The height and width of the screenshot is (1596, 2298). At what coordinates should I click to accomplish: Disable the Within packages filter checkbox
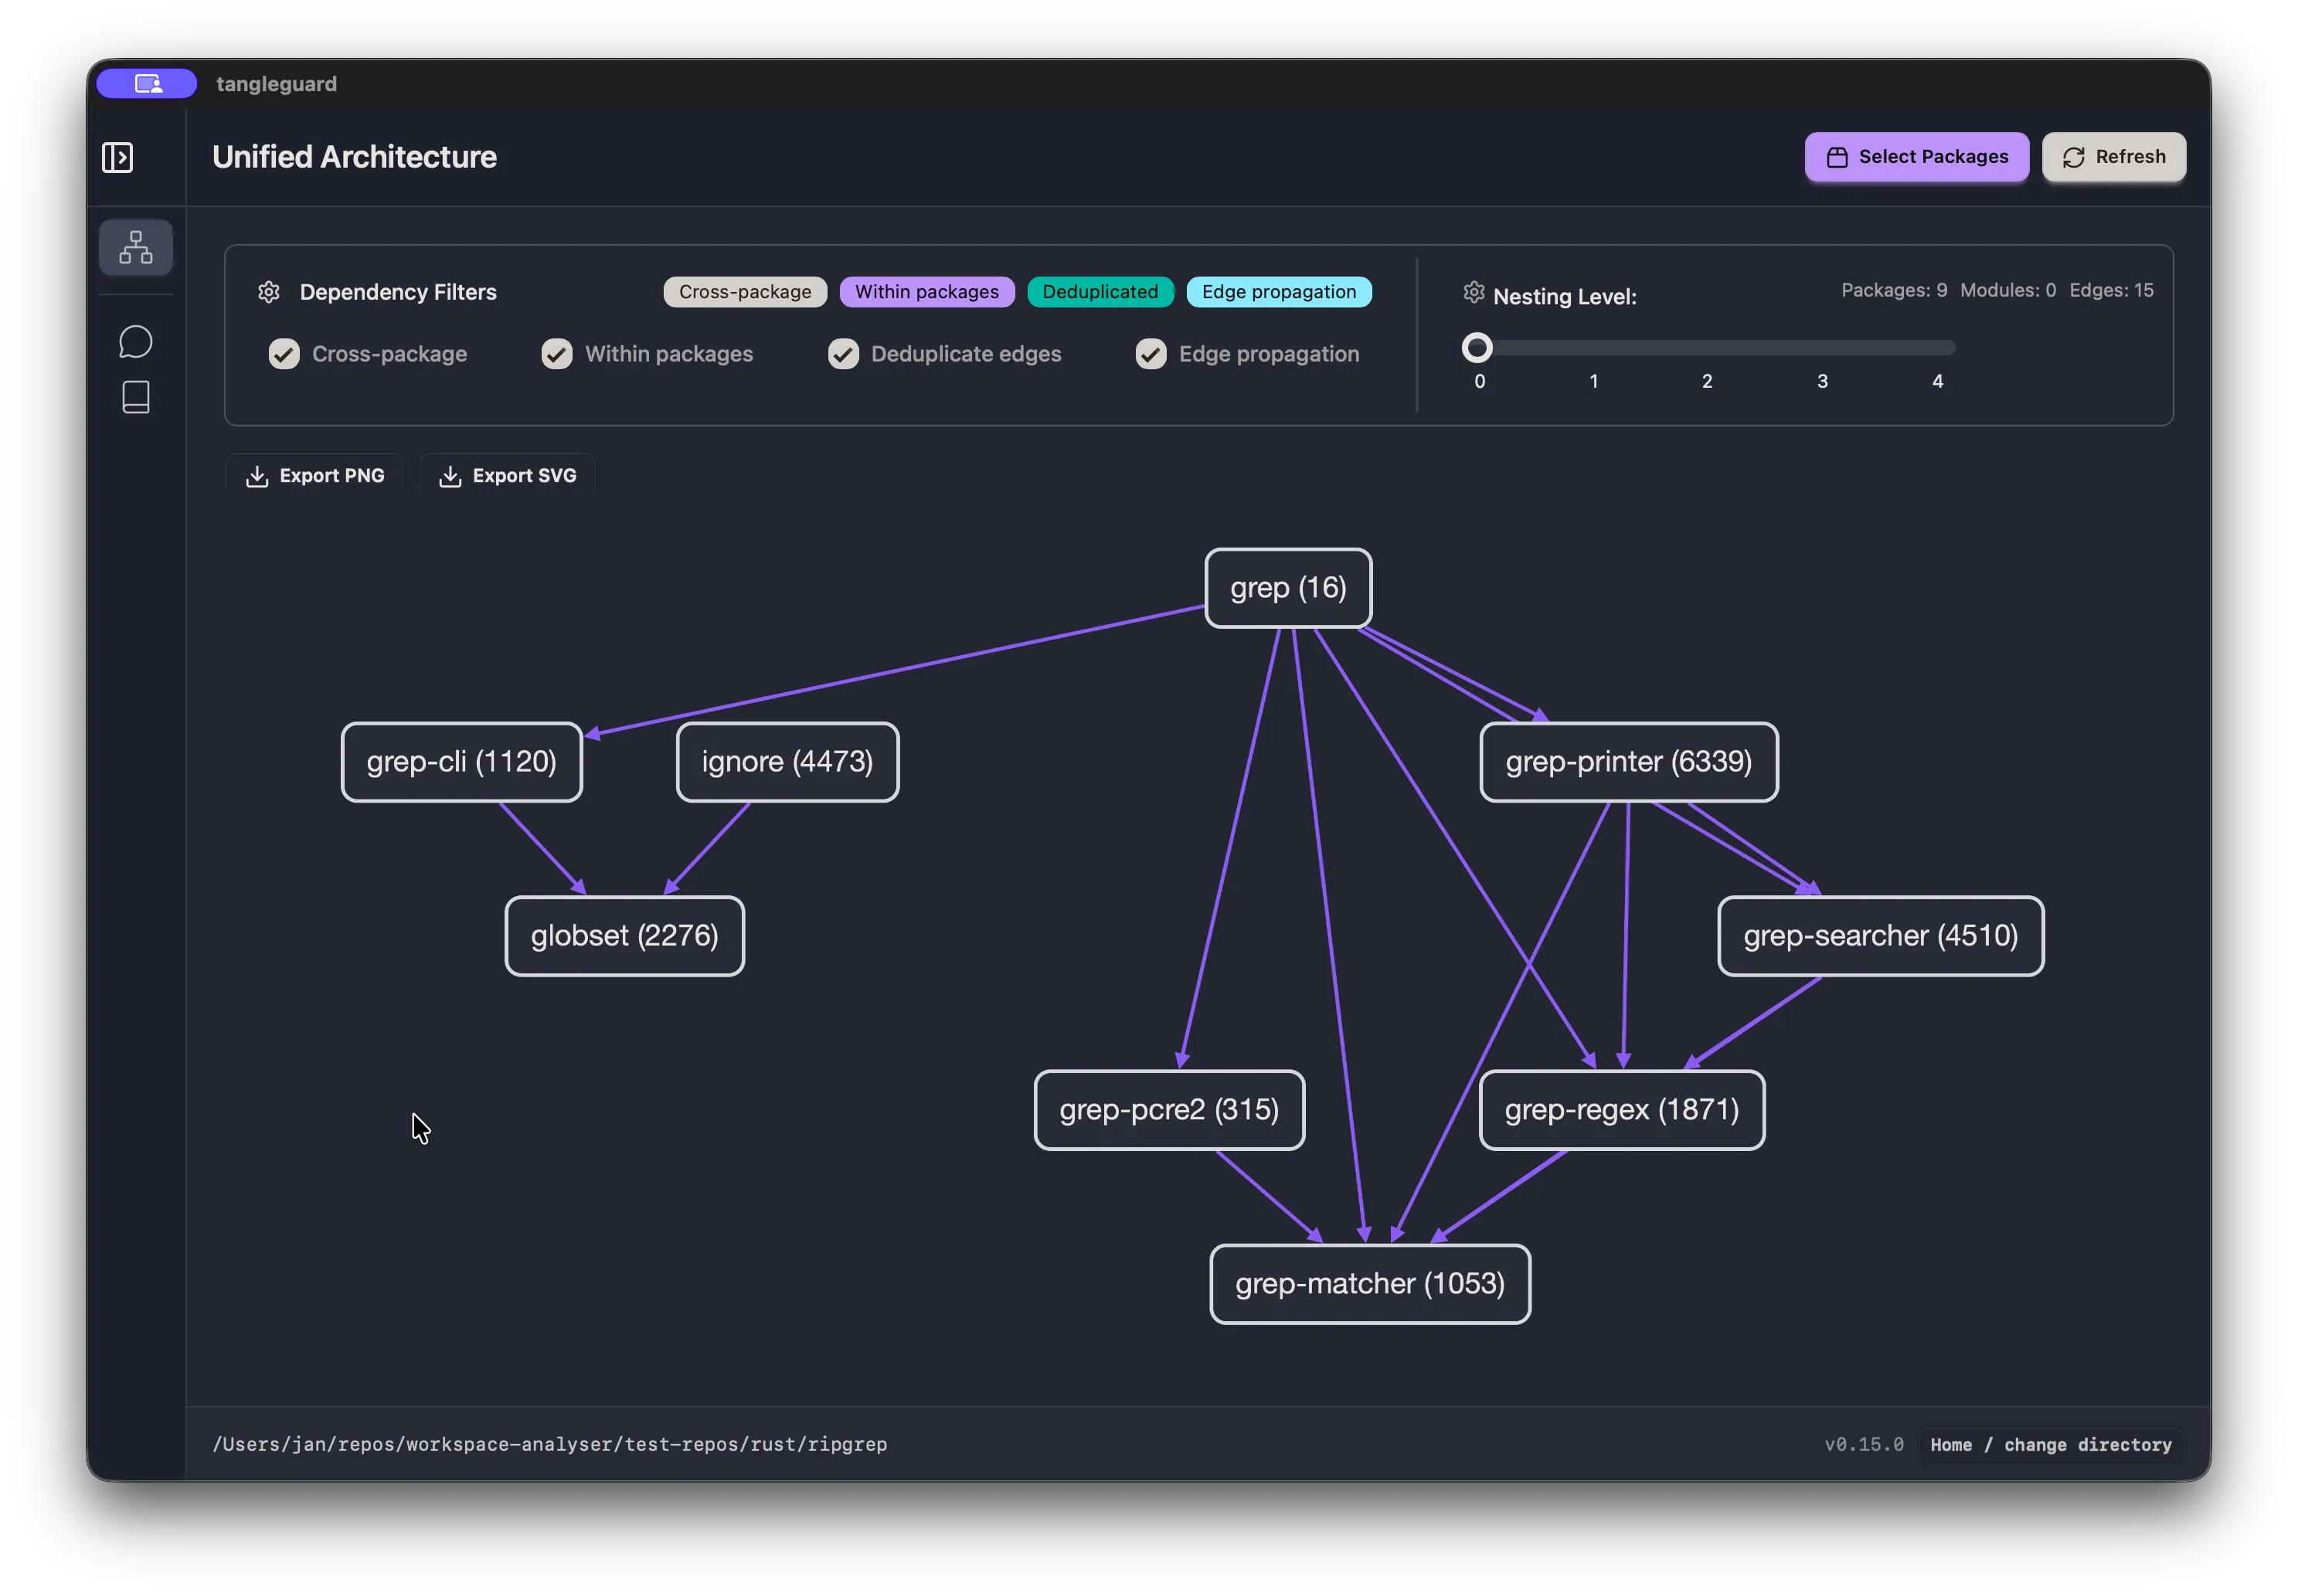[x=556, y=353]
